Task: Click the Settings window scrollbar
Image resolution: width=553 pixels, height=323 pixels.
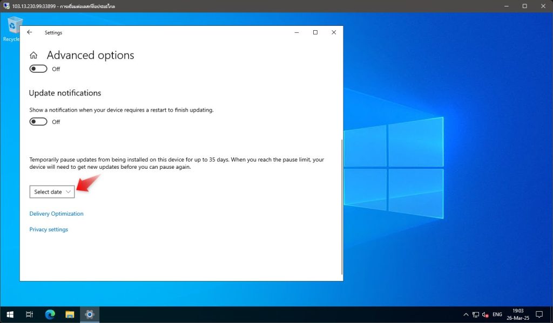Action: click(x=341, y=205)
